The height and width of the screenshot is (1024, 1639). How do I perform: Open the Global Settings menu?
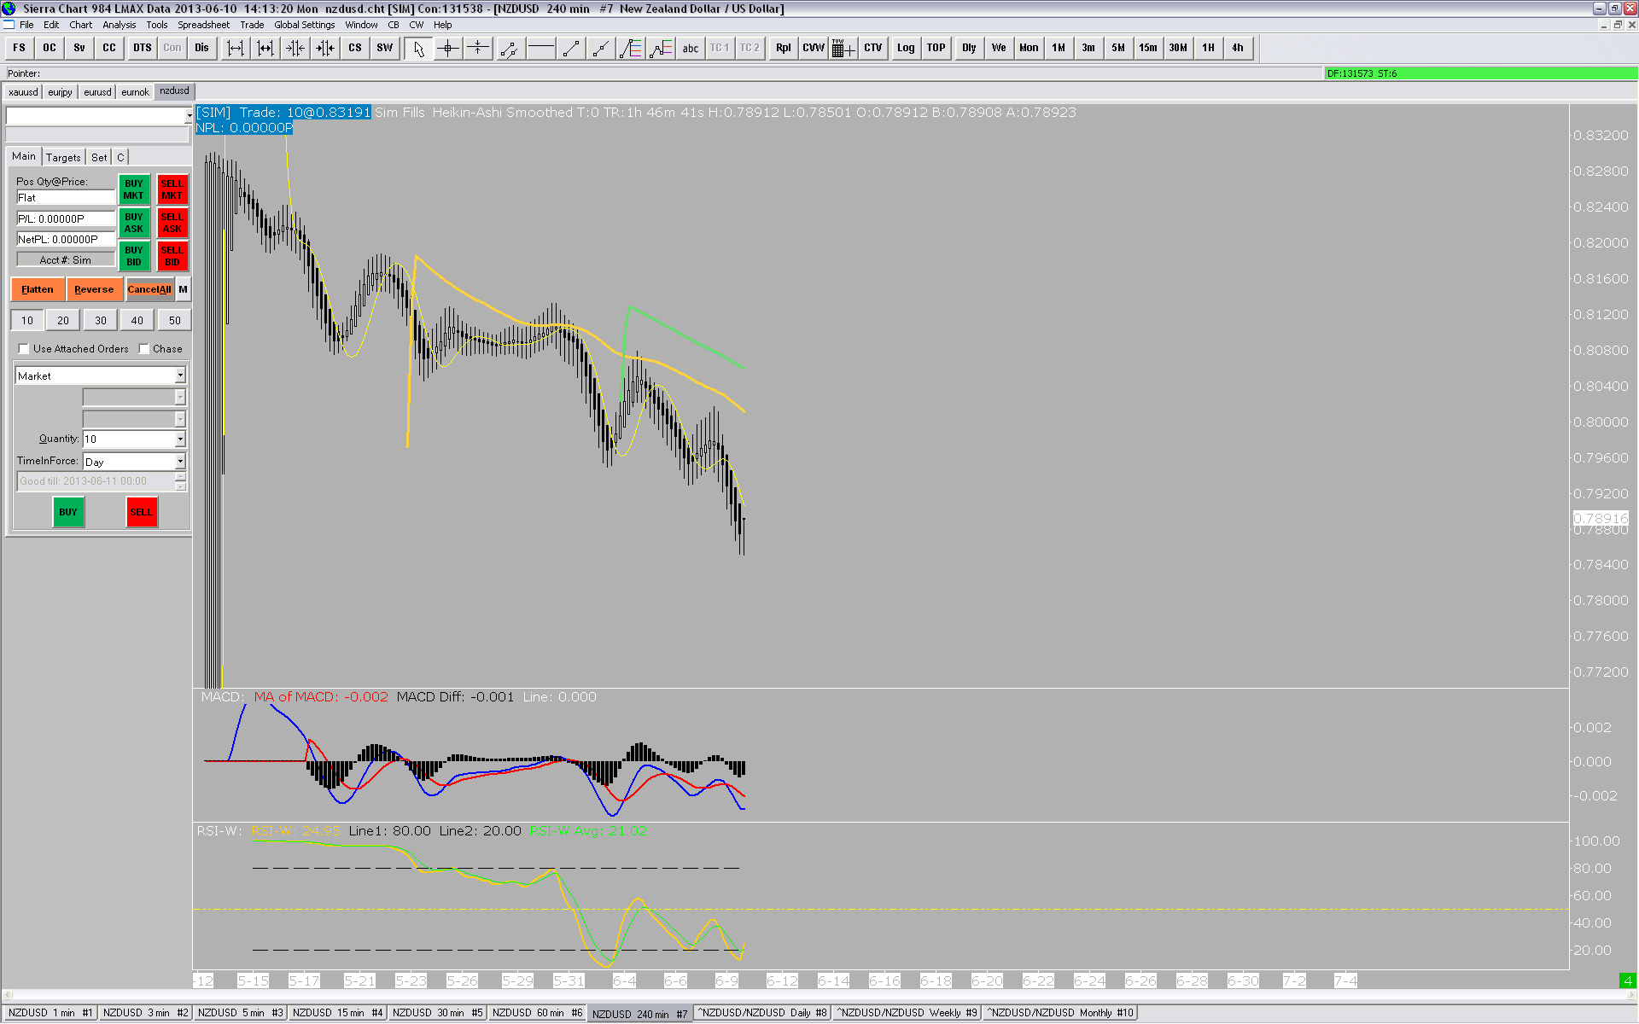coord(304,25)
